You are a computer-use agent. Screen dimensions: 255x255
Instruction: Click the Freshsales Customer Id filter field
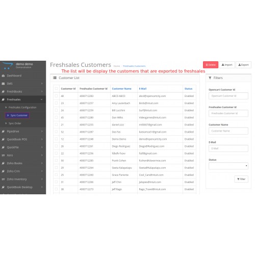click(228, 113)
